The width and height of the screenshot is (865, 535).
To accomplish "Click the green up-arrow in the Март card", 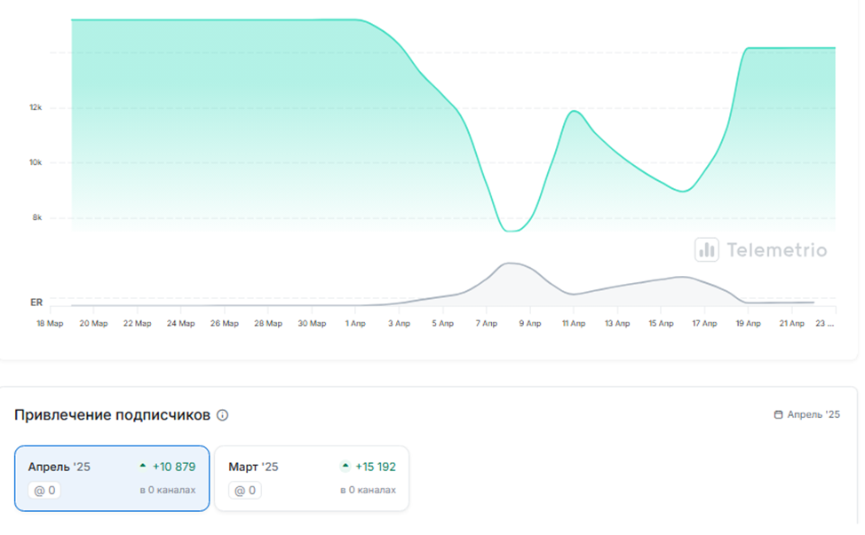I will [345, 466].
